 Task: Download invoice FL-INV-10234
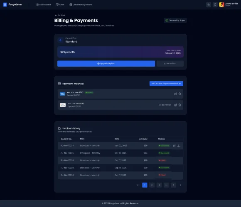pyautogui.click(x=179, y=146)
